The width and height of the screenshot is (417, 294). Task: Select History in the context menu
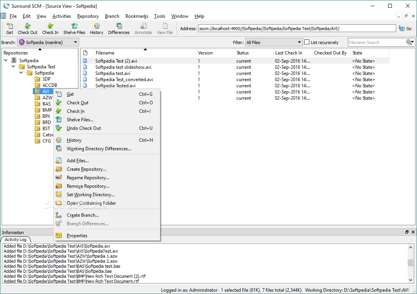(x=107, y=140)
